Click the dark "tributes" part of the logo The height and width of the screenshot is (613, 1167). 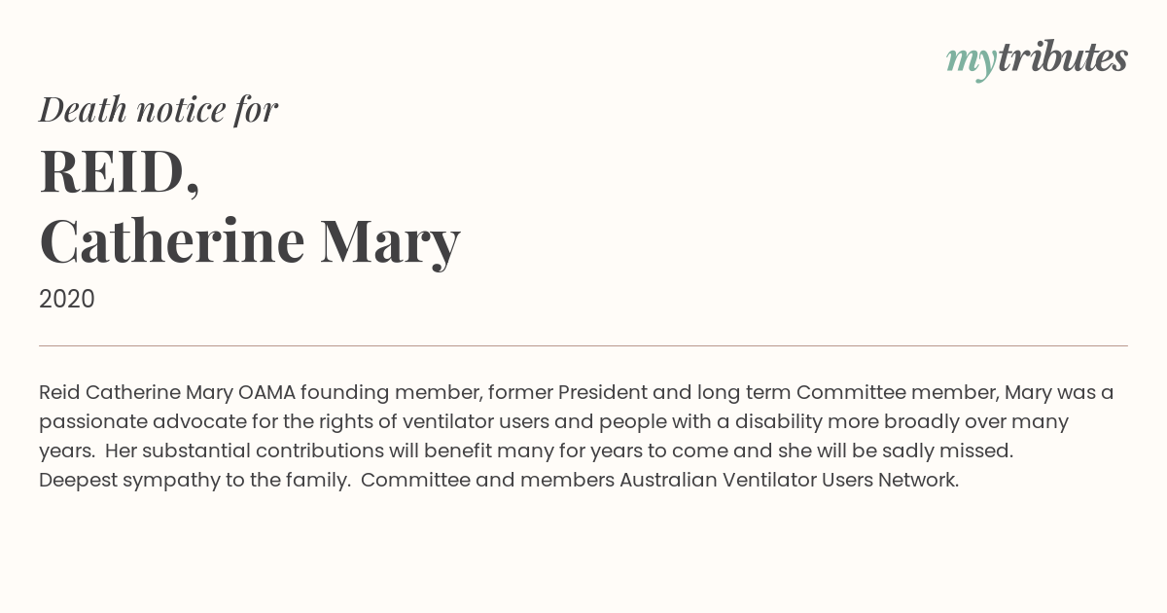click(1063, 57)
